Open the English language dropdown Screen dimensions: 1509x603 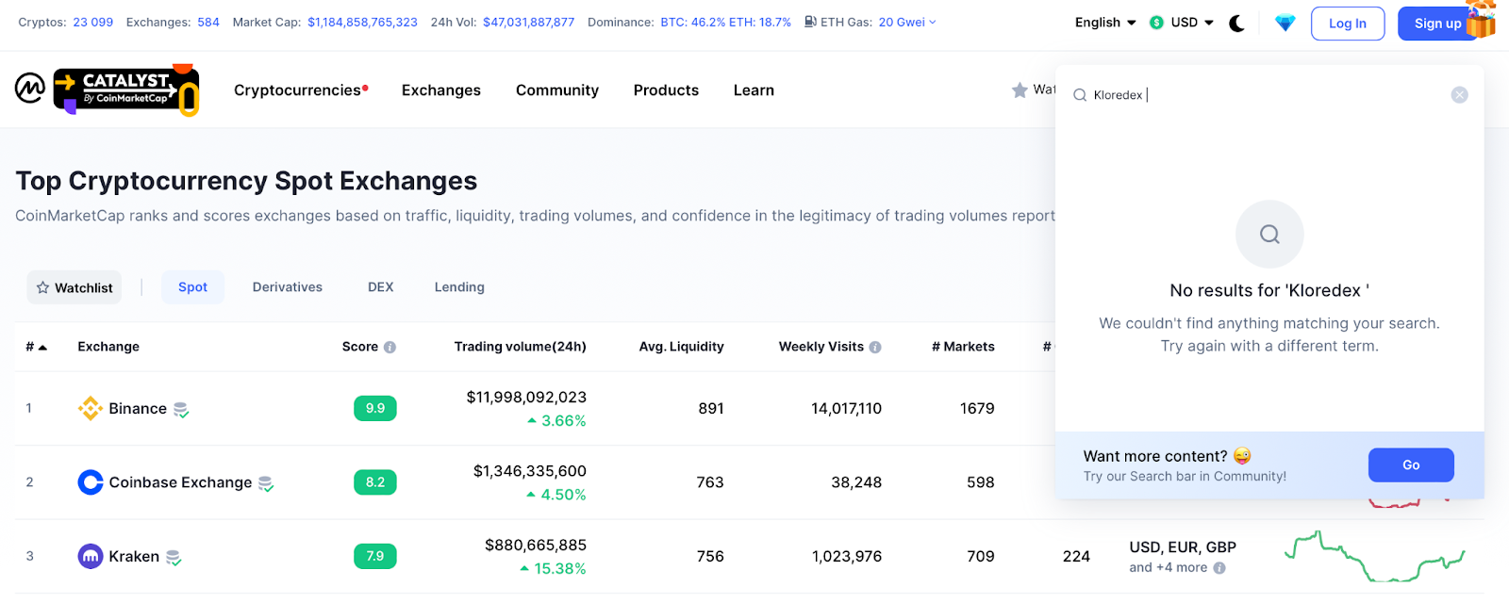coord(1105,23)
